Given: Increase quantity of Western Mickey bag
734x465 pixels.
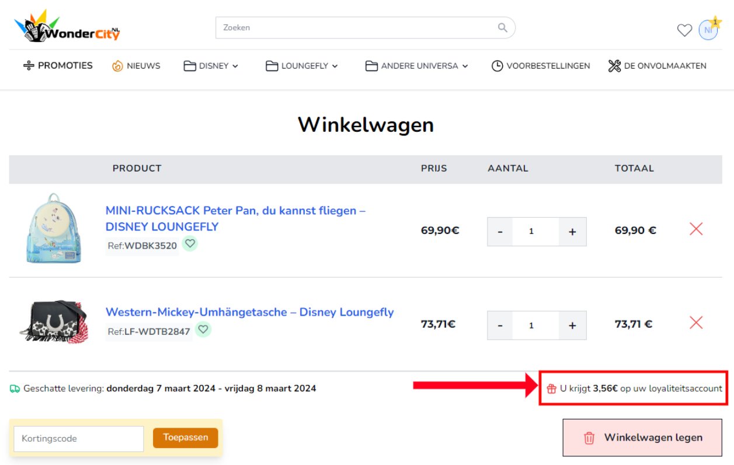Looking at the screenshot, I should (x=572, y=326).
